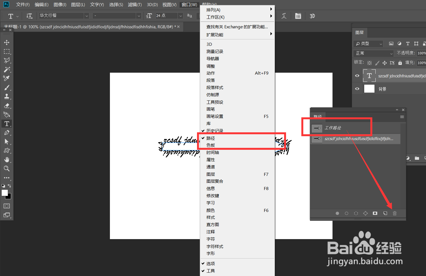Delete current path using the trash icon

tap(395, 213)
